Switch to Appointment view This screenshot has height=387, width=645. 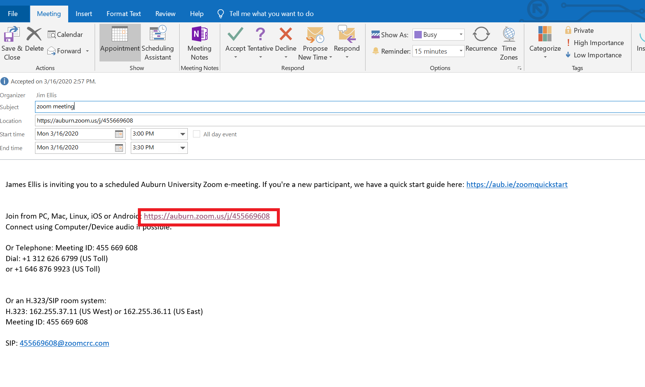point(120,42)
